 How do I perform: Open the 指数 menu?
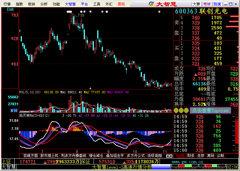19,4
